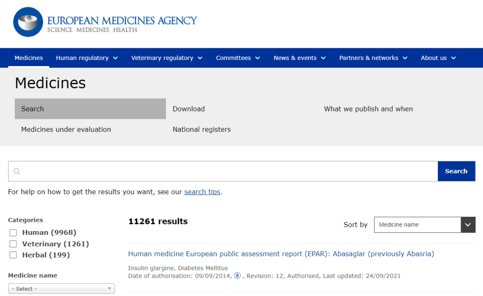Screen dimensions: 483x296
Task: Click the Sort by dropdown arrow
Action: pyautogui.click(x=468, y=225)
